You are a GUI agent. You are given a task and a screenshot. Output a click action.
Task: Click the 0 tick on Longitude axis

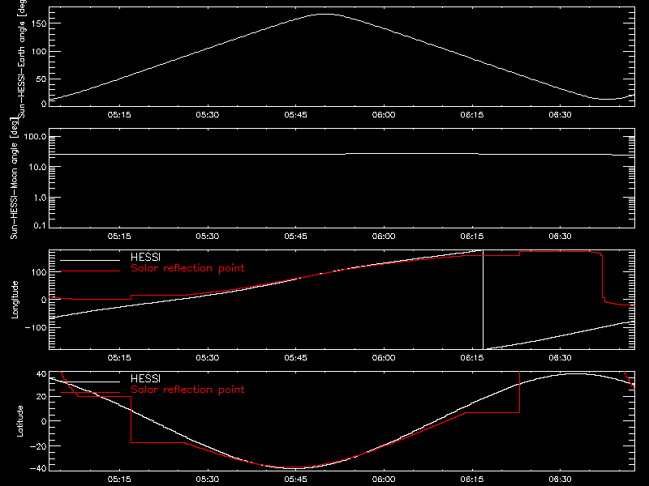[44, 300]
